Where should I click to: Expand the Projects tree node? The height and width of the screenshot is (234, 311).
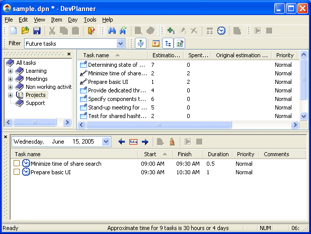(10, 95)
